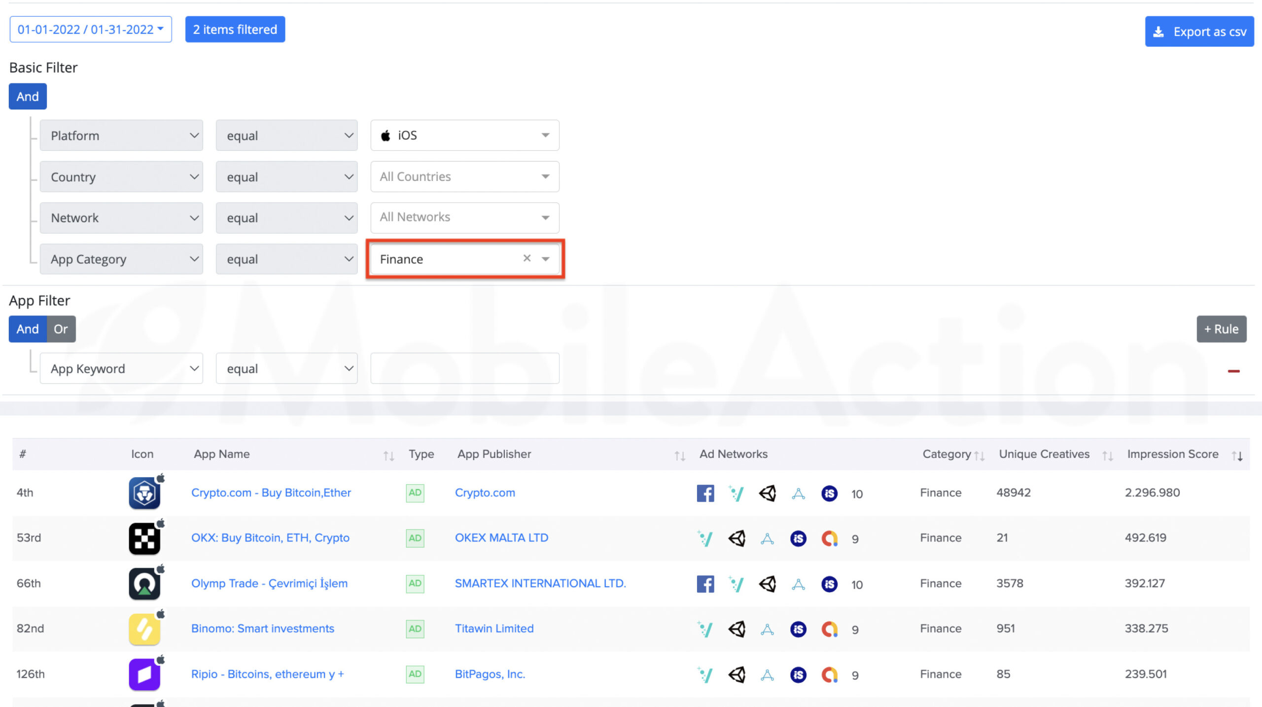1262x707 pixels.
Task: Click AdMob icon in Ripio row
Action: point(829,674)
